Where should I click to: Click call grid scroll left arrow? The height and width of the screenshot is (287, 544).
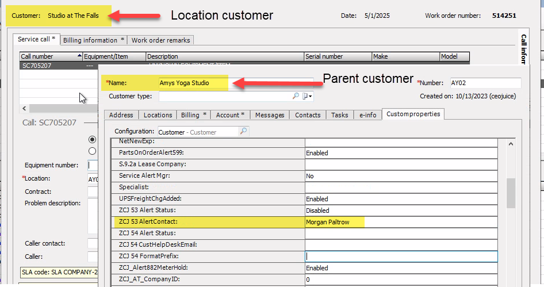(x=24, y=109)
